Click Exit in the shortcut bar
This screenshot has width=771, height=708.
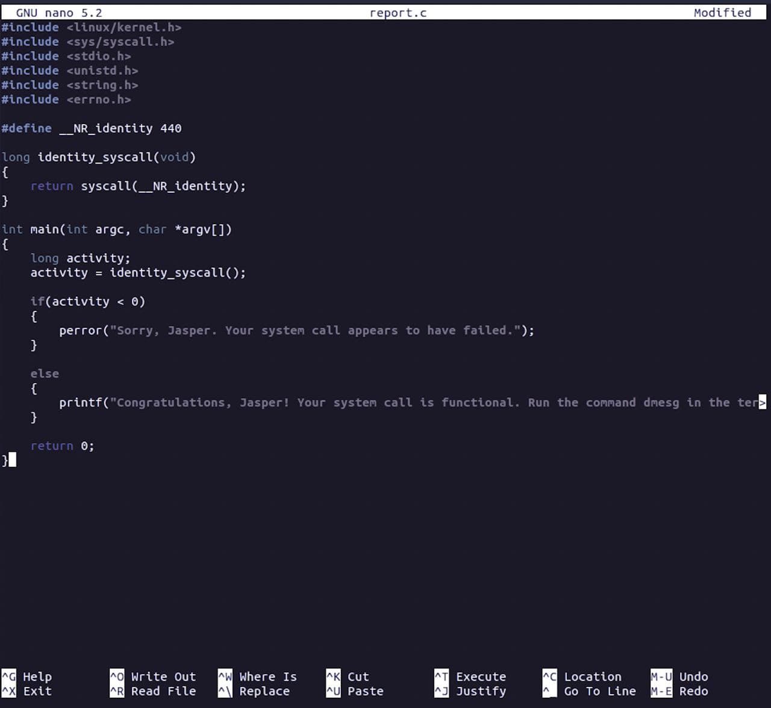click(x=36, y=691)
